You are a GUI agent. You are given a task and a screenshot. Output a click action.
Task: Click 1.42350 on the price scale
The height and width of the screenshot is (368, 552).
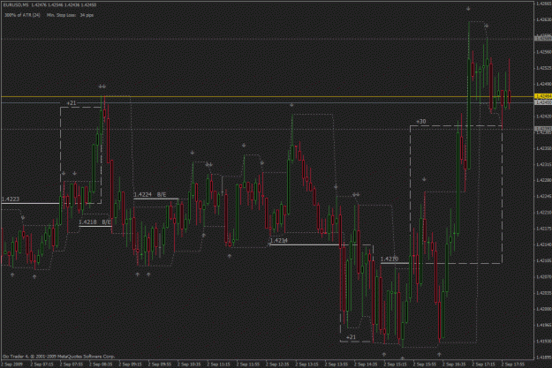coord(544,148)
